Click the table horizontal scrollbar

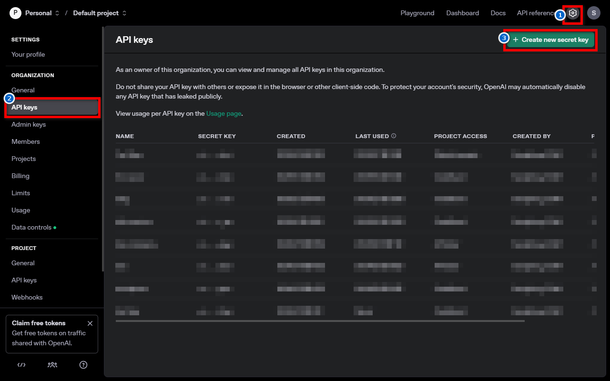point(320,321)
